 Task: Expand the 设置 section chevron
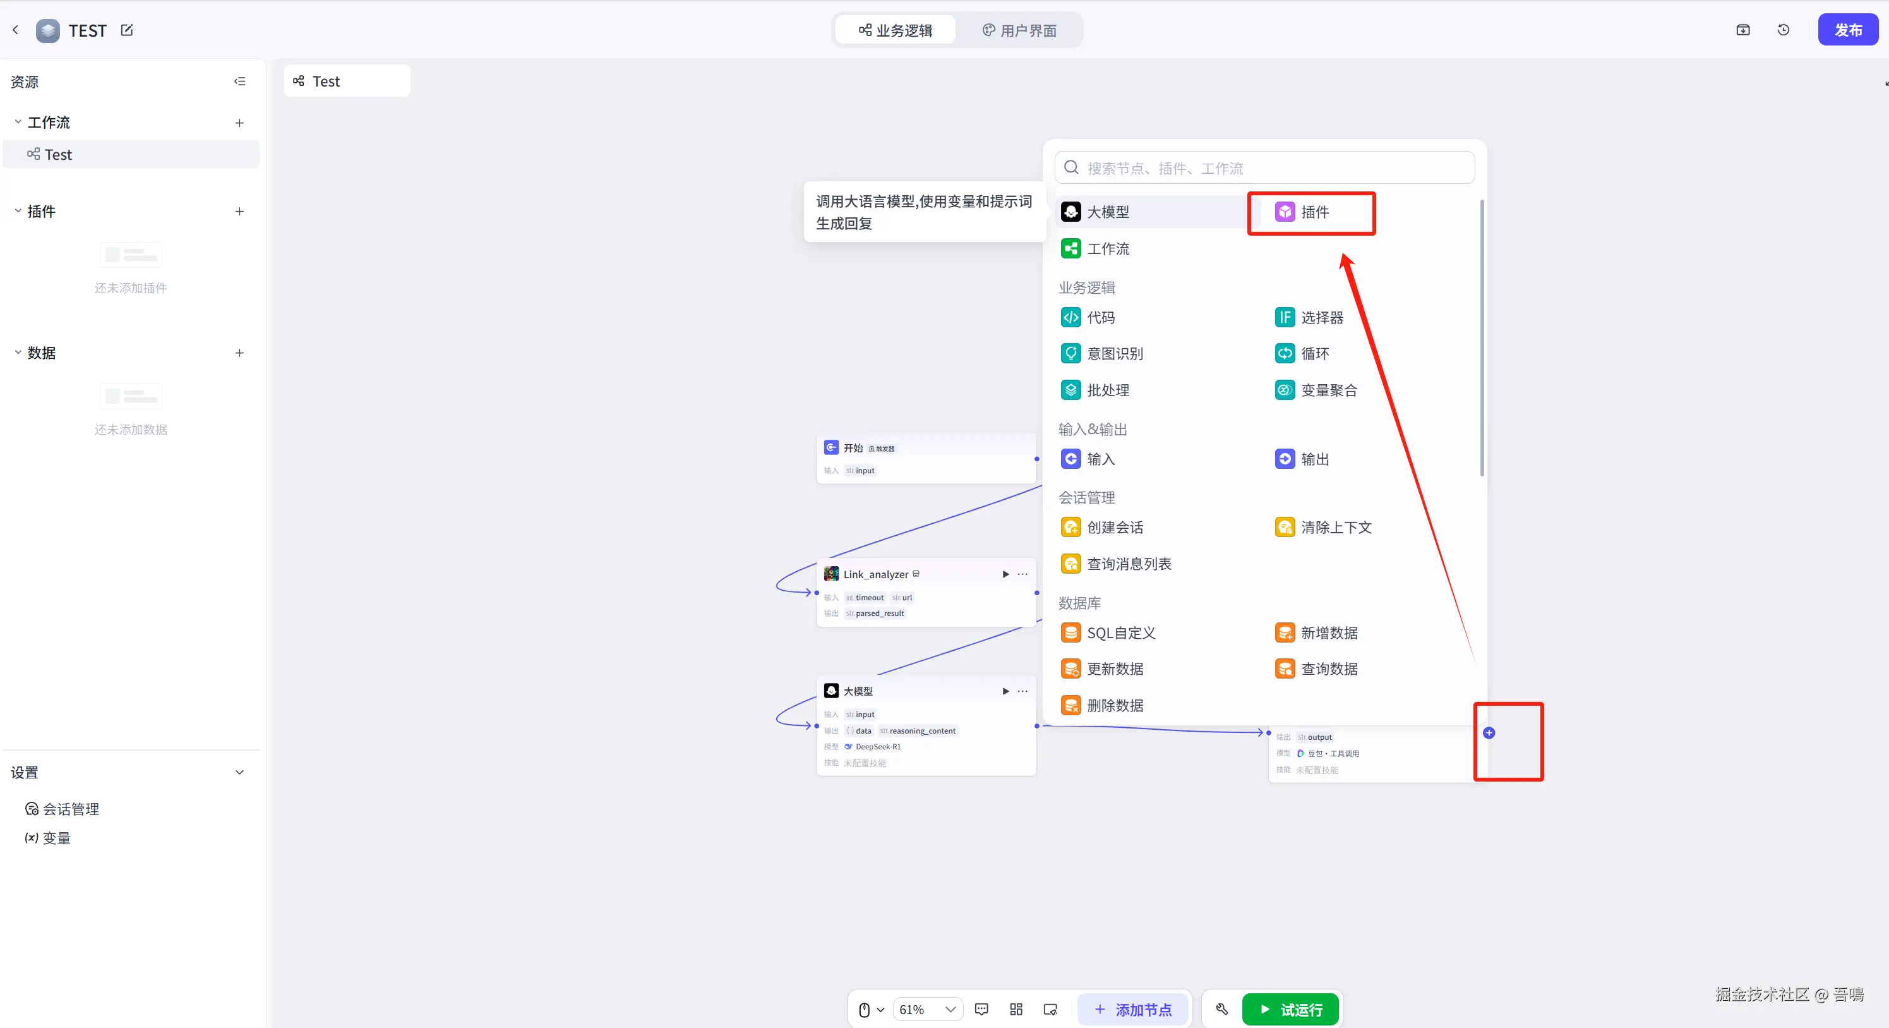240,773
